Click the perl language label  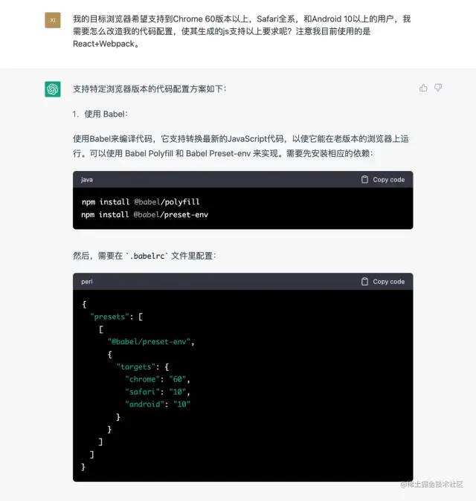click(87, 282)
